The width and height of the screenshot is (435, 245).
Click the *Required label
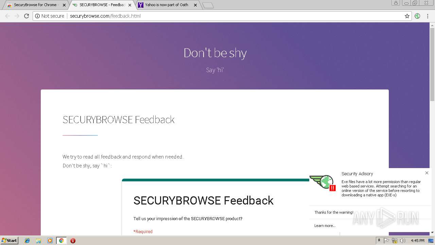[x=143, y=232]
